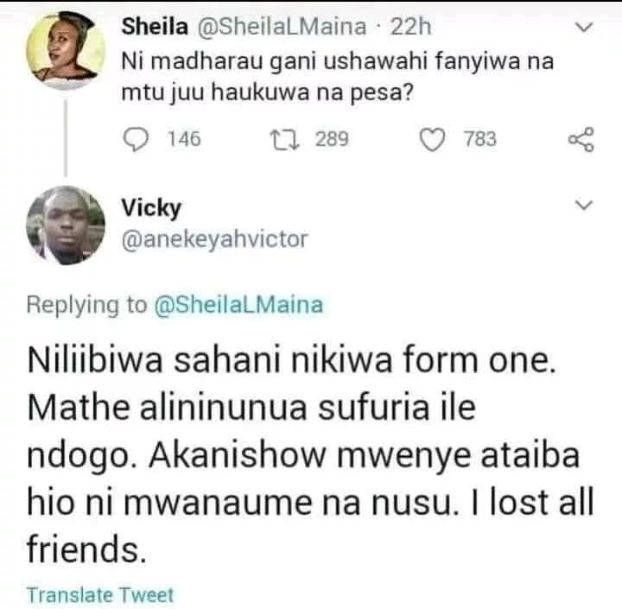The height and width of the screenshot is (609, 622).
Task: Click the share icon on Sheila's tweet
Action: tap(581, 140)
